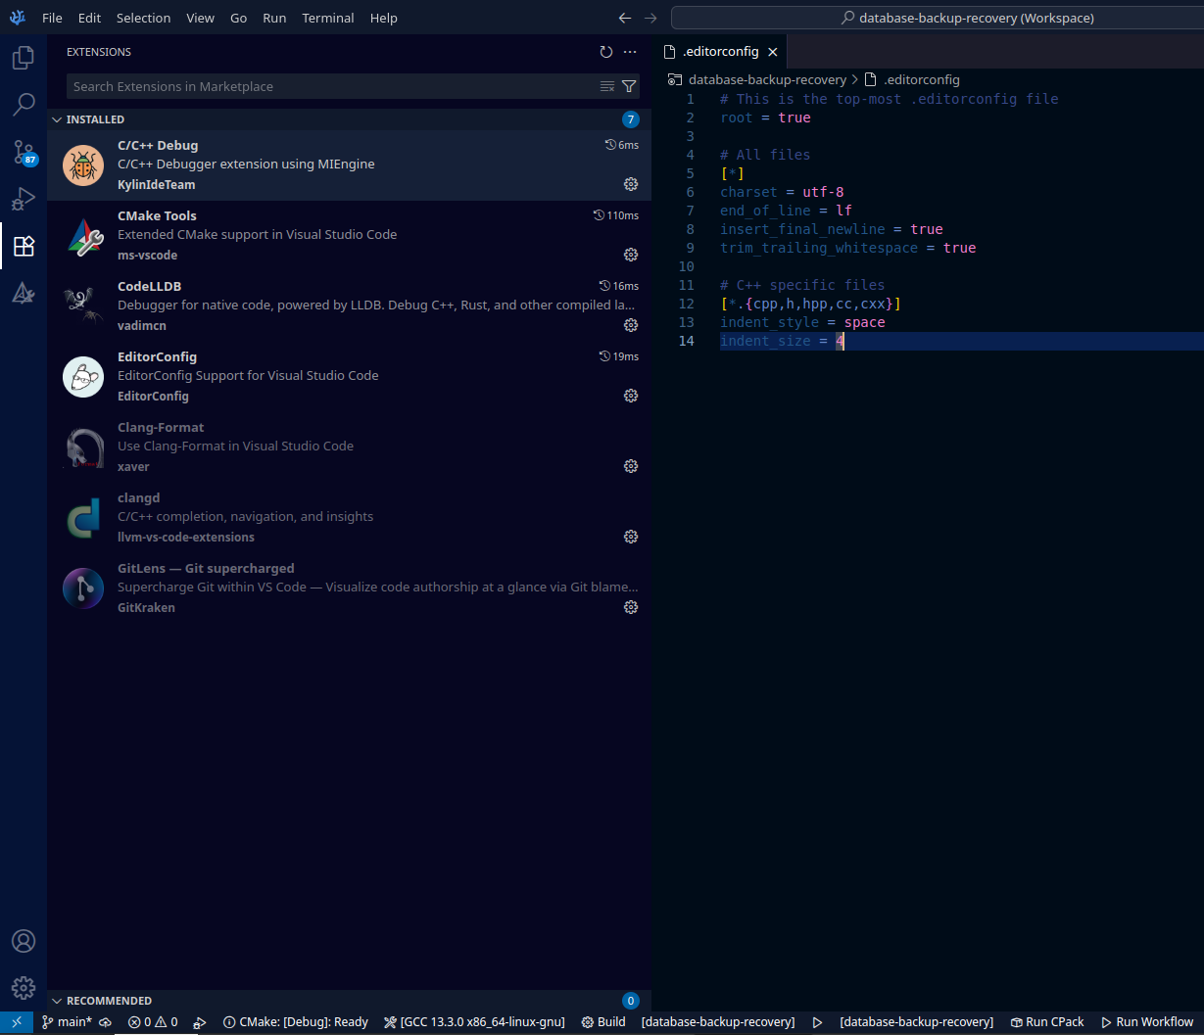Open problems panel showing 0 errors, 0 warnings
Screen dimensions: 1204x1035
point(153,1022)
